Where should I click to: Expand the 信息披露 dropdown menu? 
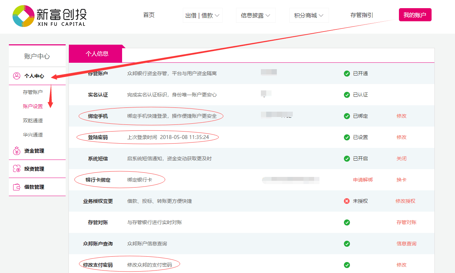pos(256,15)
